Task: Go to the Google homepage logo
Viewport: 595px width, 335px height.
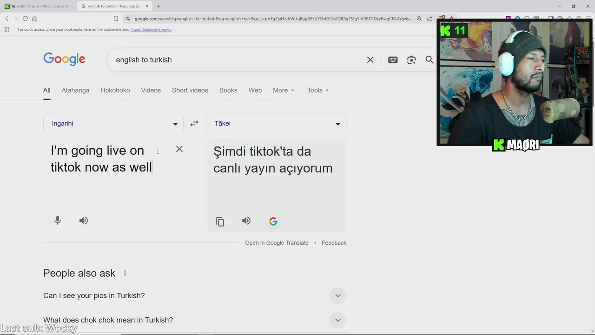Action: (64, 59)
